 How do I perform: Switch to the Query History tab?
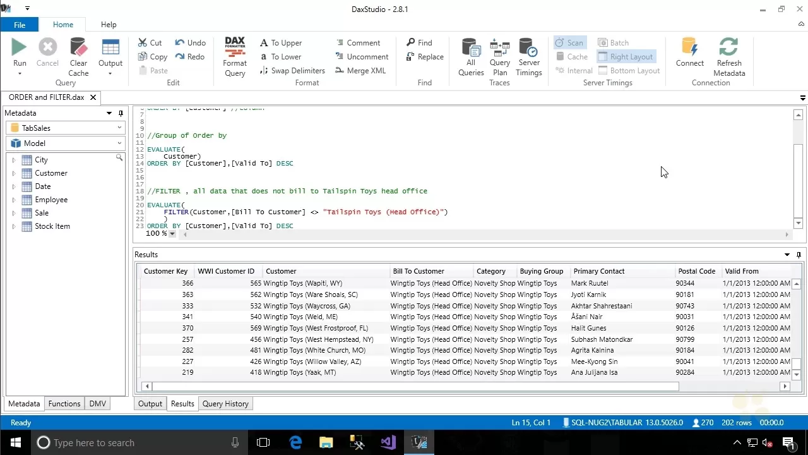pyautogui.click(x=225, y=403)
